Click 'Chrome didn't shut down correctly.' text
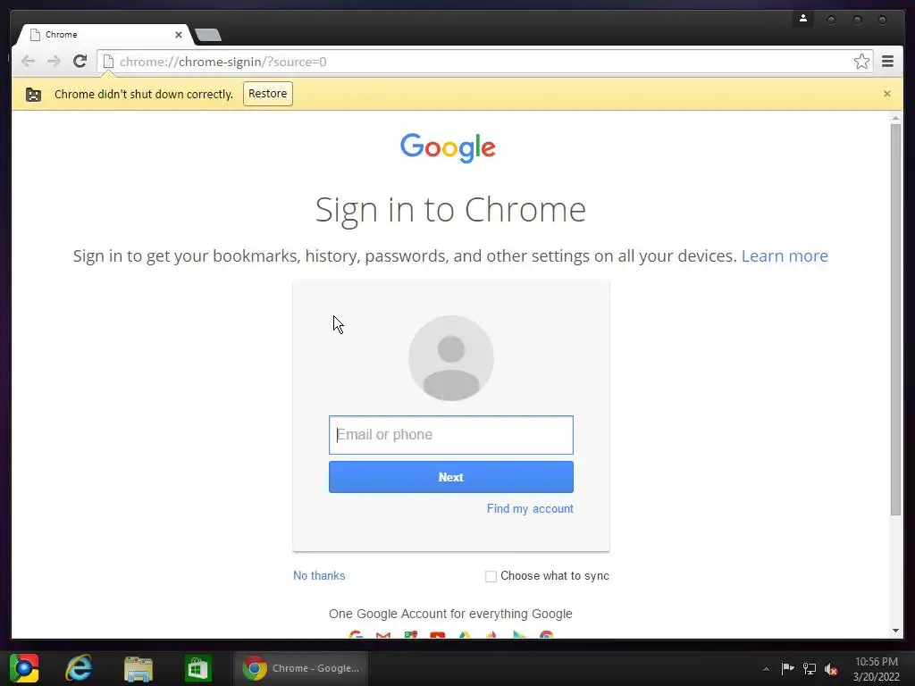The height and width of the screenshot is (686, 915). pyautogui.click(x=144, y=95)
